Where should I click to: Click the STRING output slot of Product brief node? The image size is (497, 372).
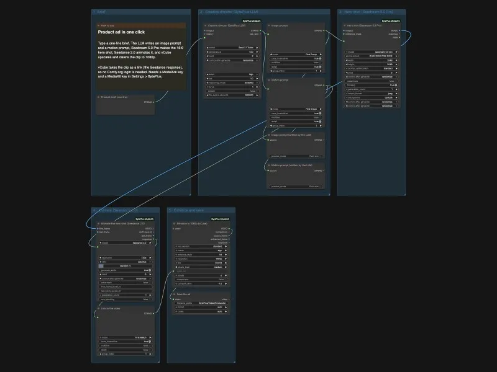[x=153, y=102]
